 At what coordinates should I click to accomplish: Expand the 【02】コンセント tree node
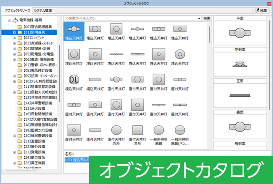click(x=14, y=38)
